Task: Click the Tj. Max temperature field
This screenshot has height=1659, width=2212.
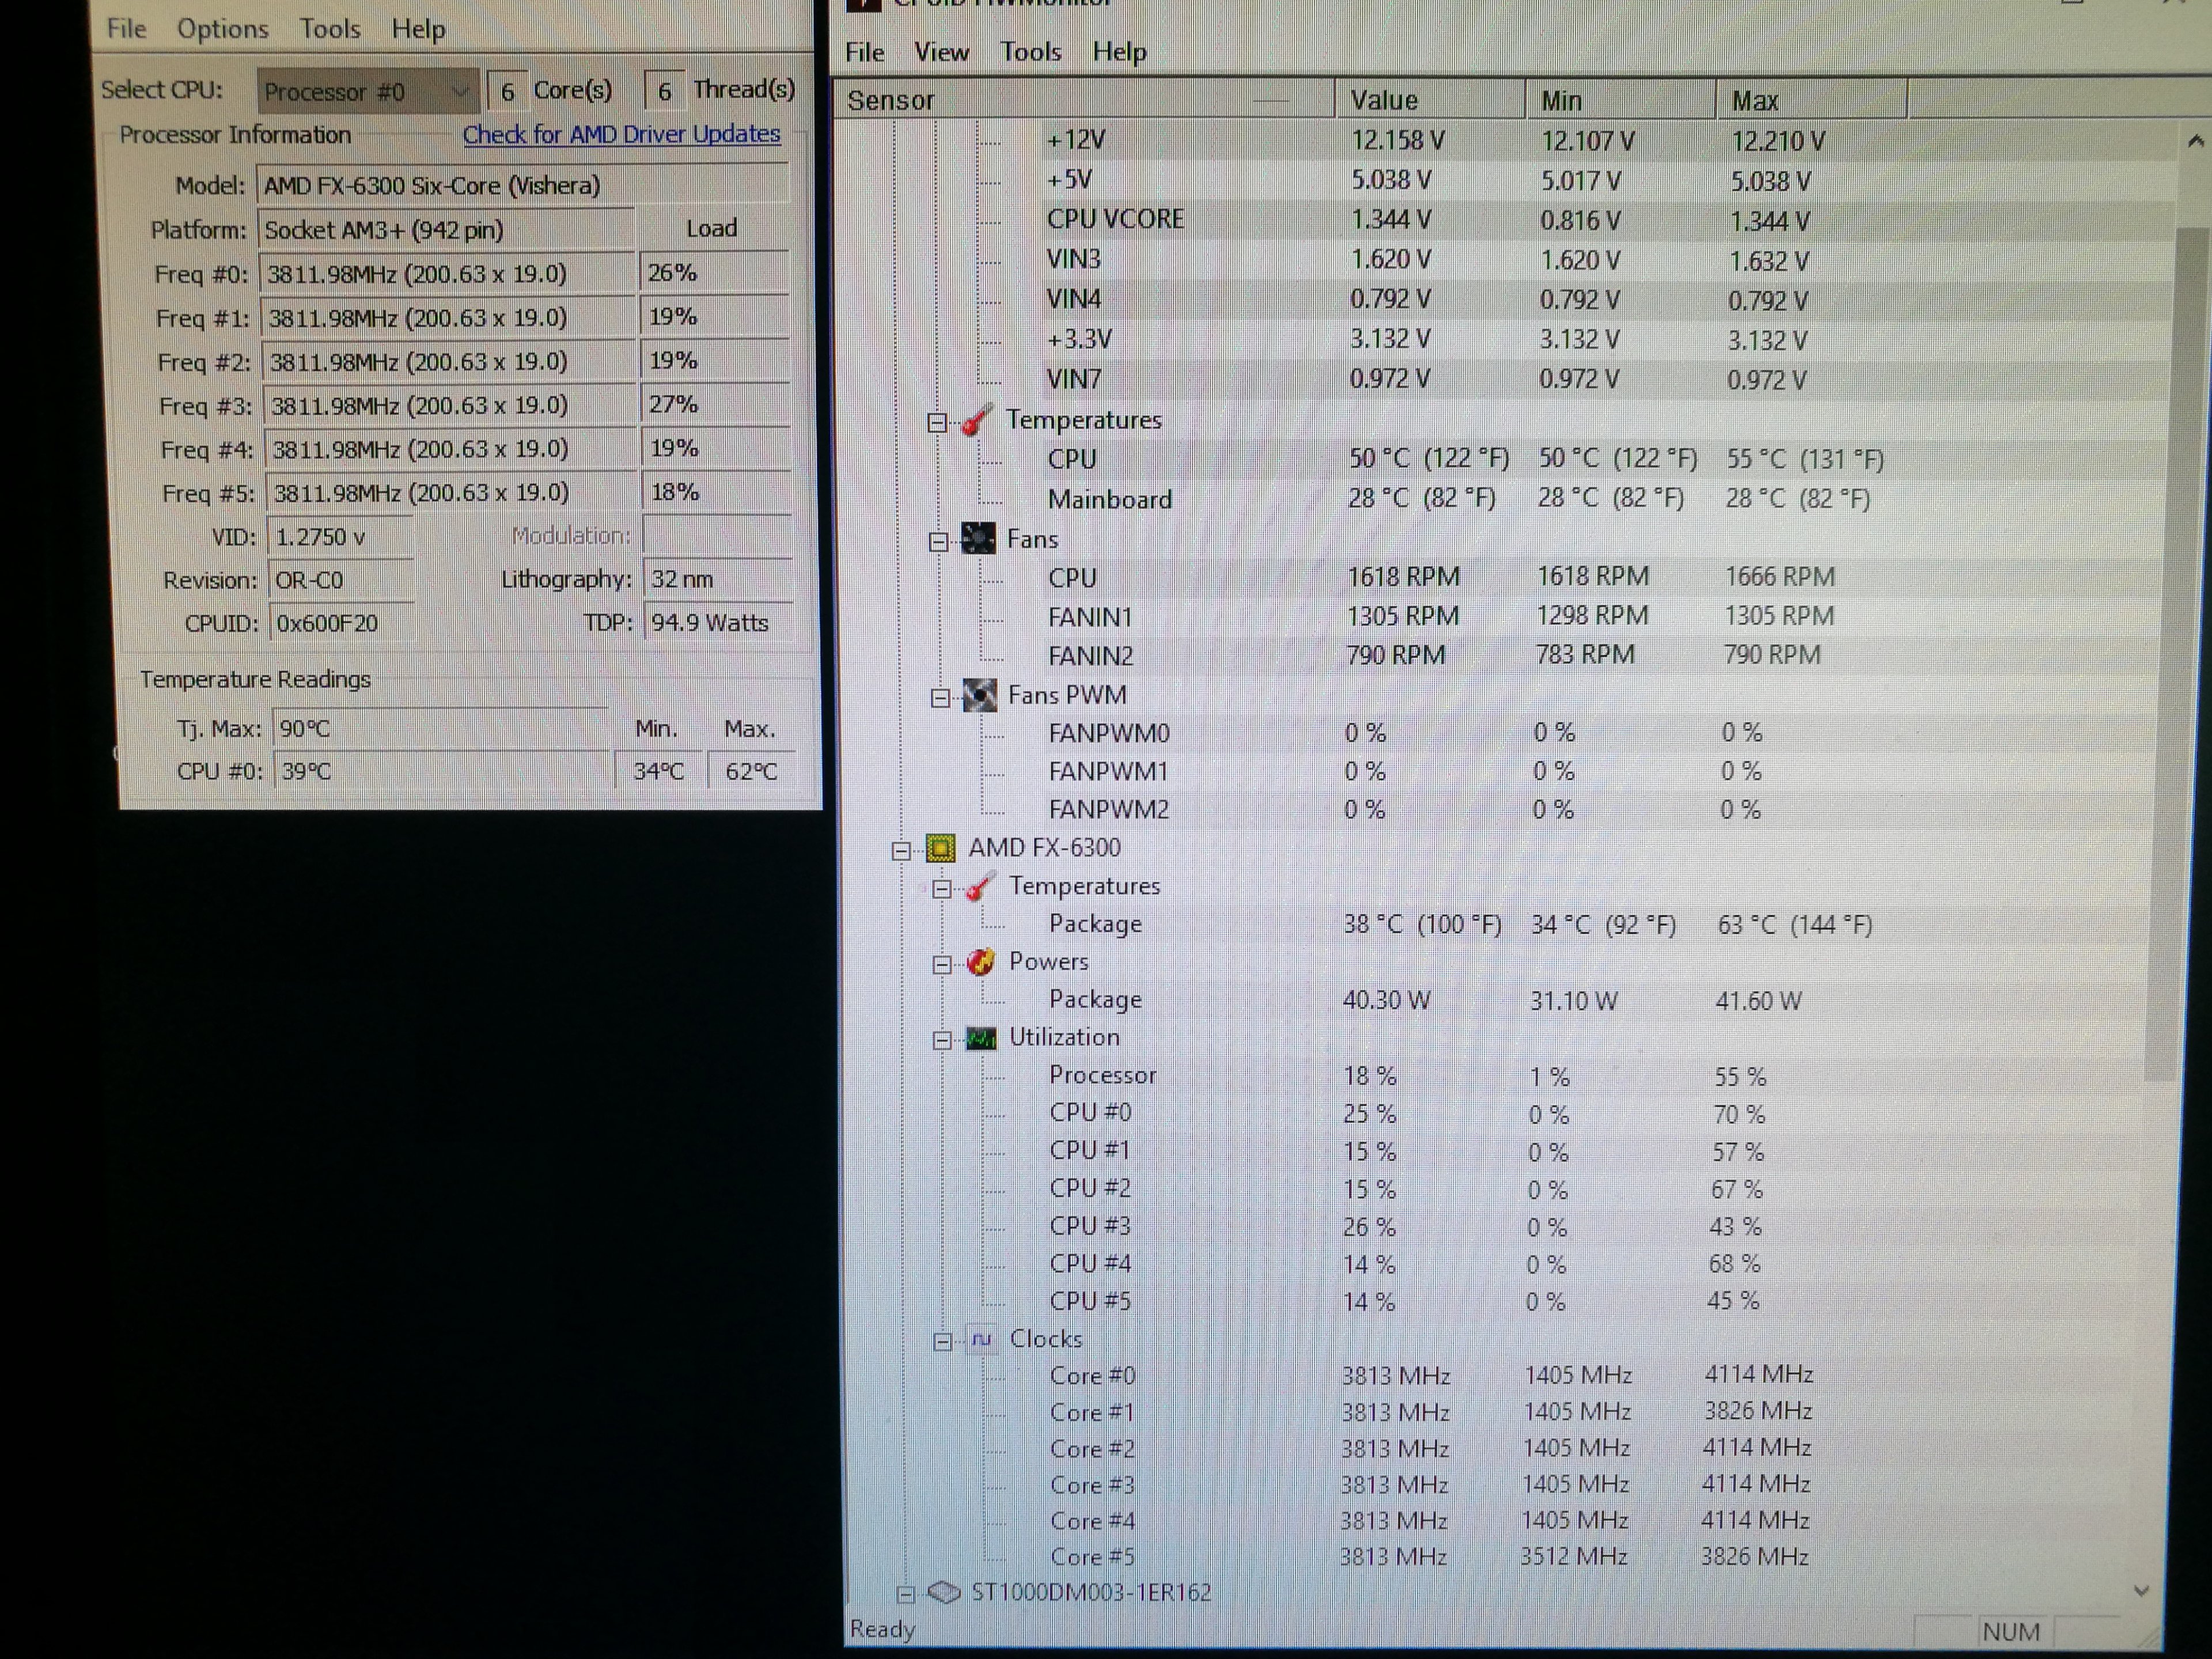Action: click(x=440, y=728)
